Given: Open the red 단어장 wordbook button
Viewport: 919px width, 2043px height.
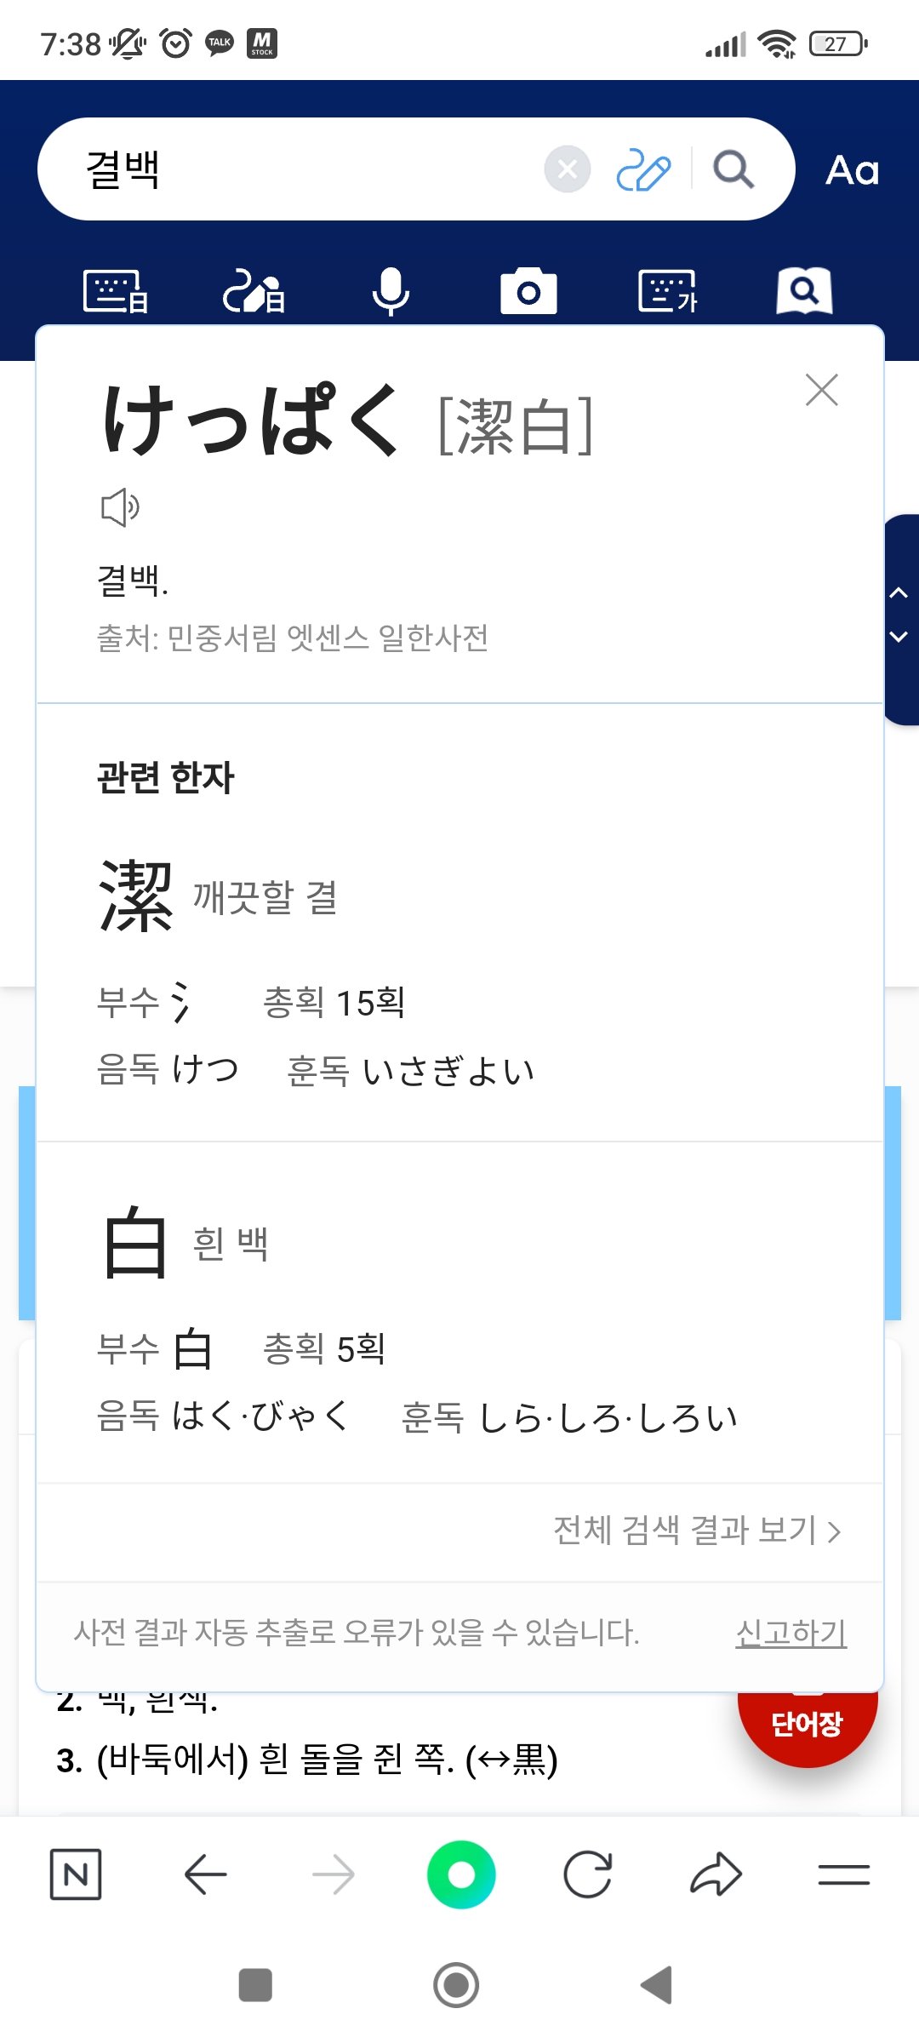Looking at the screenshot, I should pyautogui.click(x=807, y=1725).
